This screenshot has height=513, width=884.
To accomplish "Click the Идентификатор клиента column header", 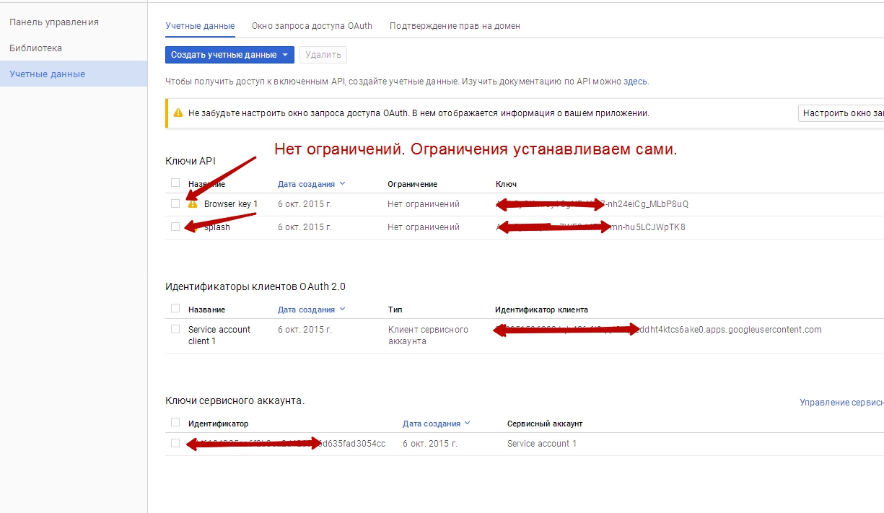I will (541, 310).
